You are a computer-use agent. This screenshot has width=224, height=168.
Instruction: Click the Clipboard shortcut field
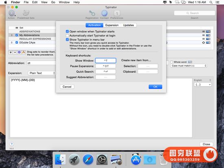pos(148,72)
